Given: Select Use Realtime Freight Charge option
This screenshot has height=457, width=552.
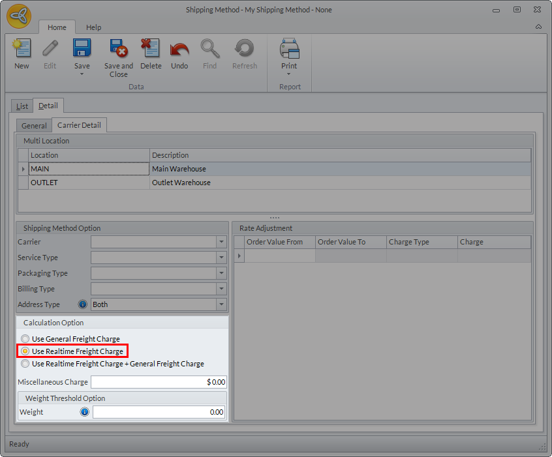Looking at the screenshot, I should click(25, 351).
